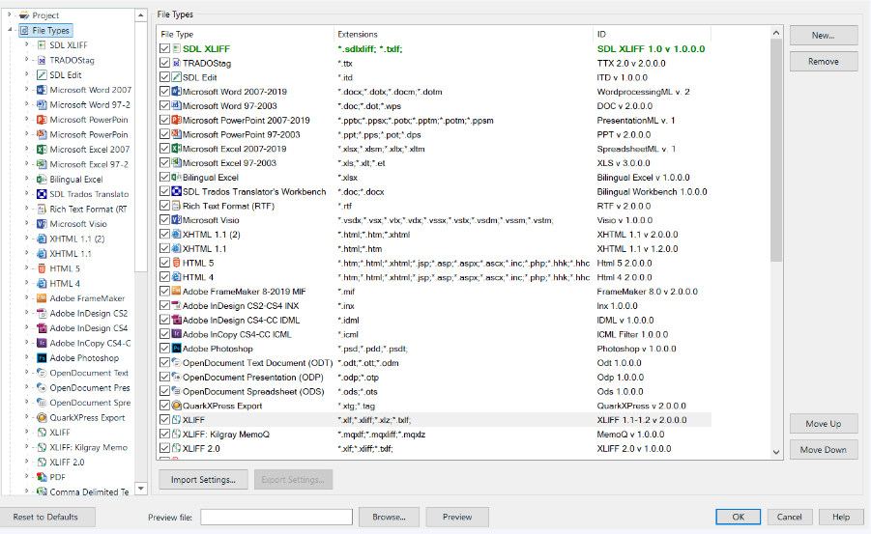Viewport: 871px width, 534px height.
Task: Toggle the Microsoft PowerPoint 97-2003 checkbox
Action: click(x=165, y=134)
